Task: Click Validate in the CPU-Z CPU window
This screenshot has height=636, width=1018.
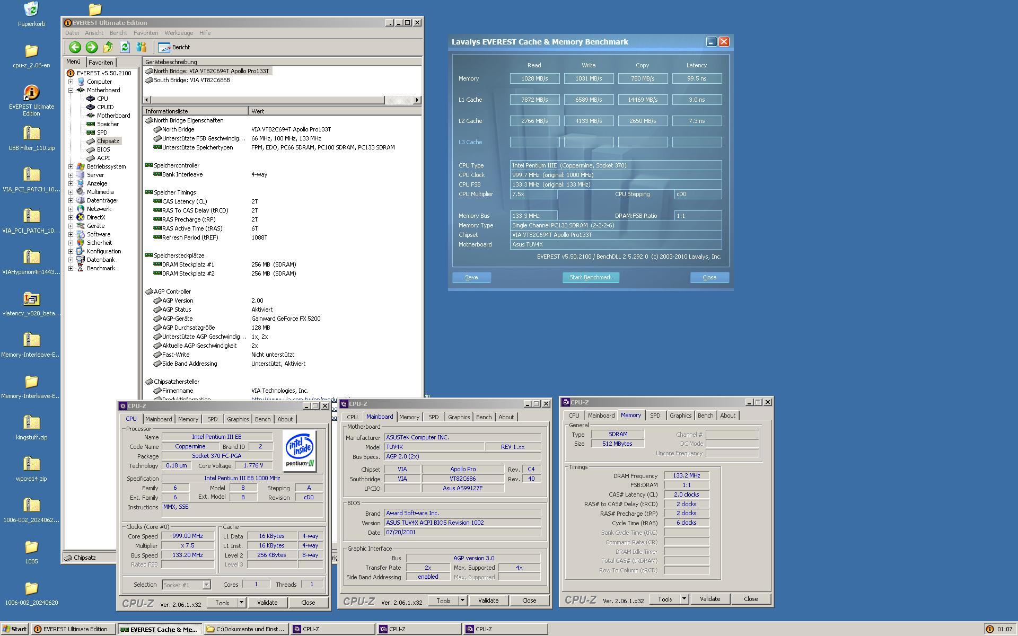Action: pyautogui.click(x=267, y=603)
